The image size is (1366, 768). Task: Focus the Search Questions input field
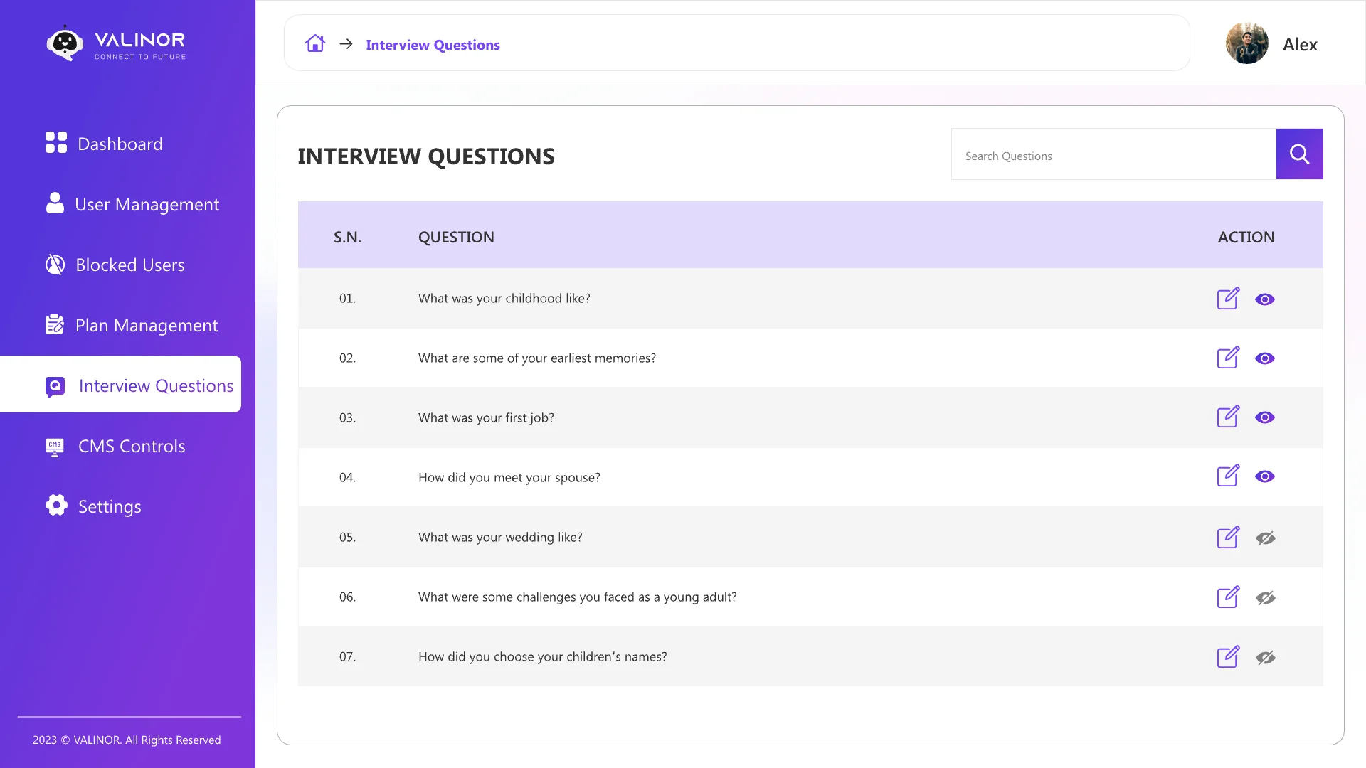pyautogui.click(x=1113, y=154)
